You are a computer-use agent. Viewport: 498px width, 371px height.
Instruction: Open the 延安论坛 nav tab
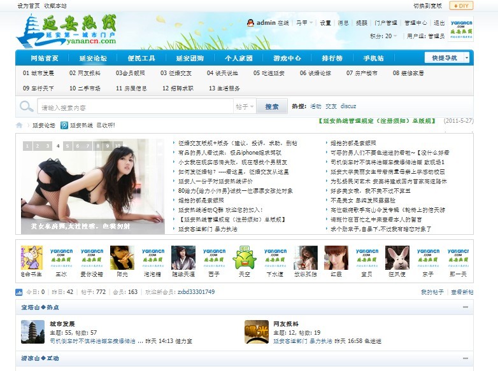click(93, 59)
